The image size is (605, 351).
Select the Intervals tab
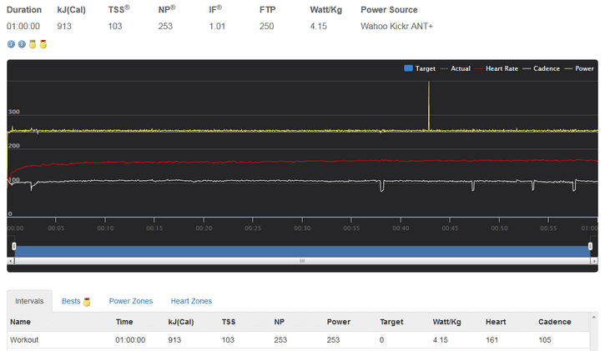coord(29,301)
